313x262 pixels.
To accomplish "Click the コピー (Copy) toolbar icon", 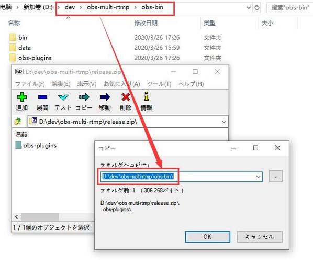I will pyautogui.click(x=84, y=97).
